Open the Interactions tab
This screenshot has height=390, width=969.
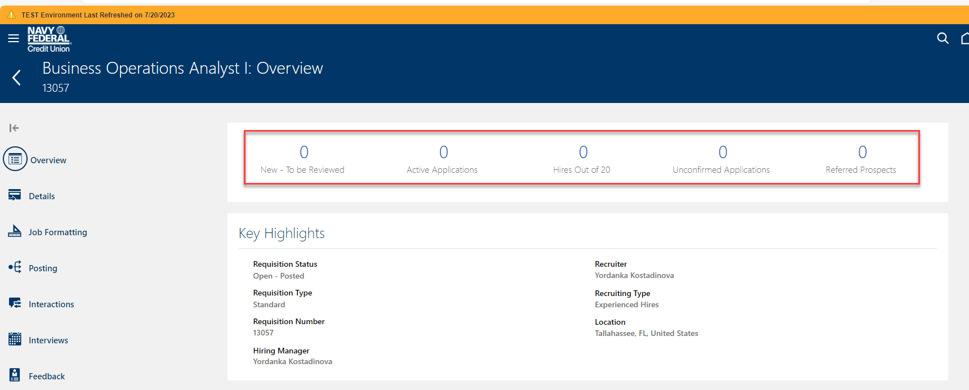click(x=51, y=304)
